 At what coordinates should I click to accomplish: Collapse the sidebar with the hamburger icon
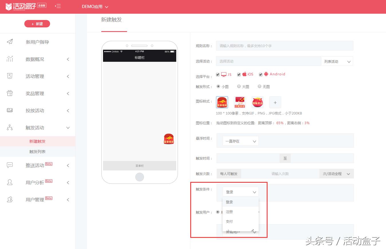pyautogui.click(x=58, y=6)
